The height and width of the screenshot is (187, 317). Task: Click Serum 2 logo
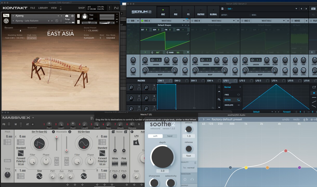[x=141, y=12]
